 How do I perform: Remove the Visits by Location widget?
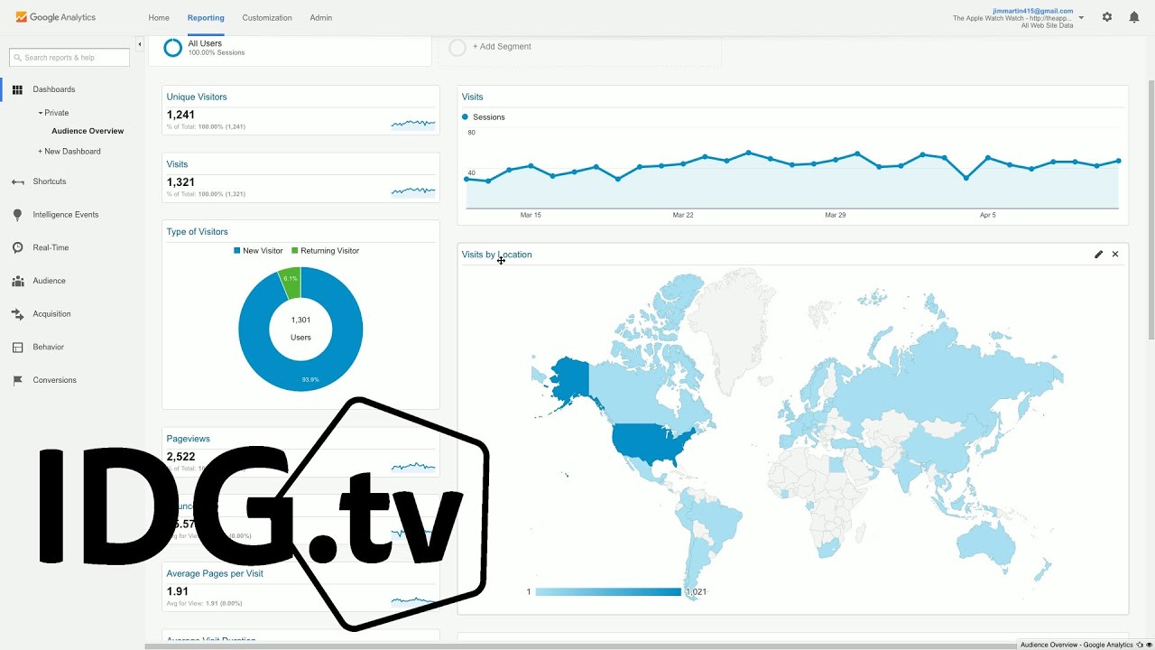(1115, 255)
